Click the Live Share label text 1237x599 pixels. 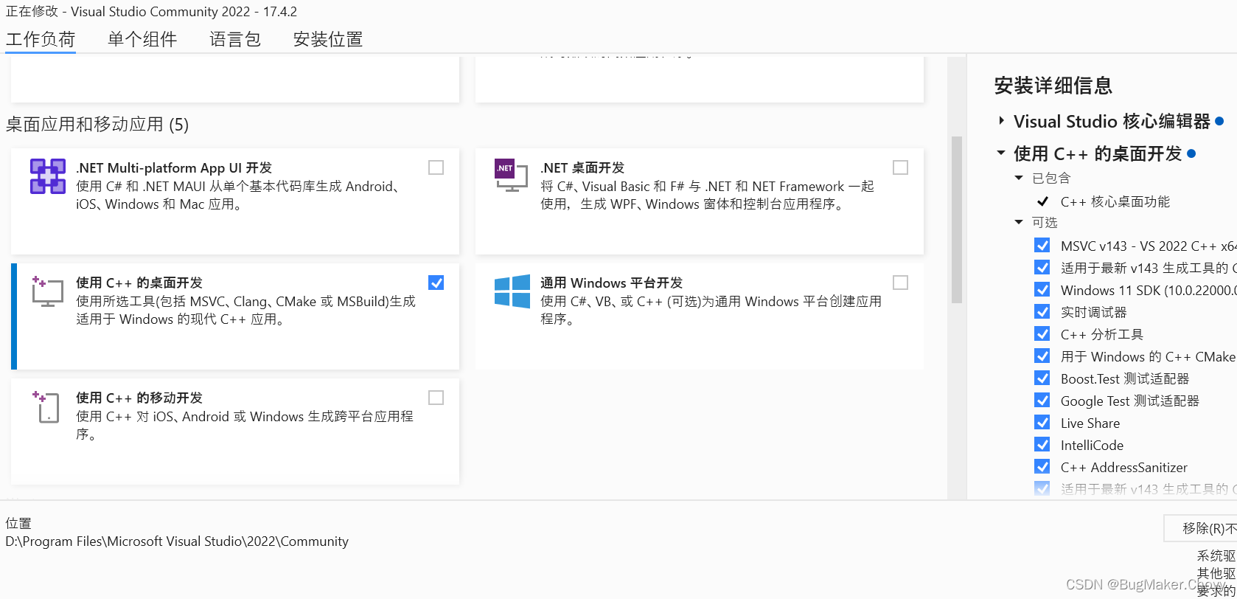tap(1090, 423)
